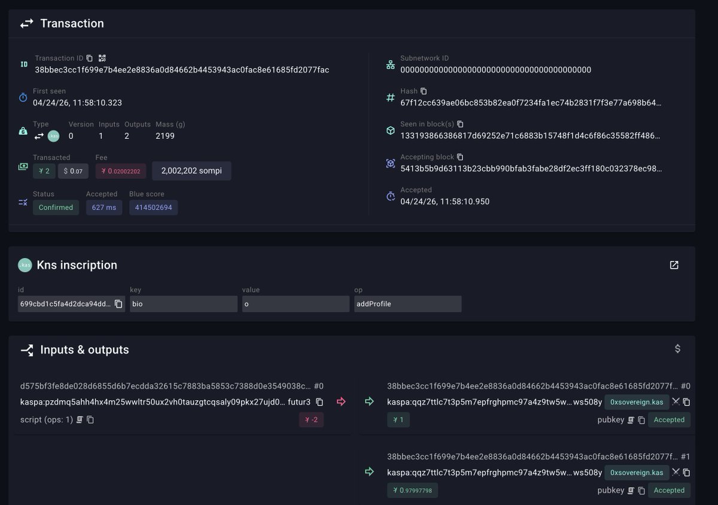Click crossed icon beside output #1 0xsovereign.kas
Image resolution: width=718 pixels, height=505 pixels.
point(676,472)
